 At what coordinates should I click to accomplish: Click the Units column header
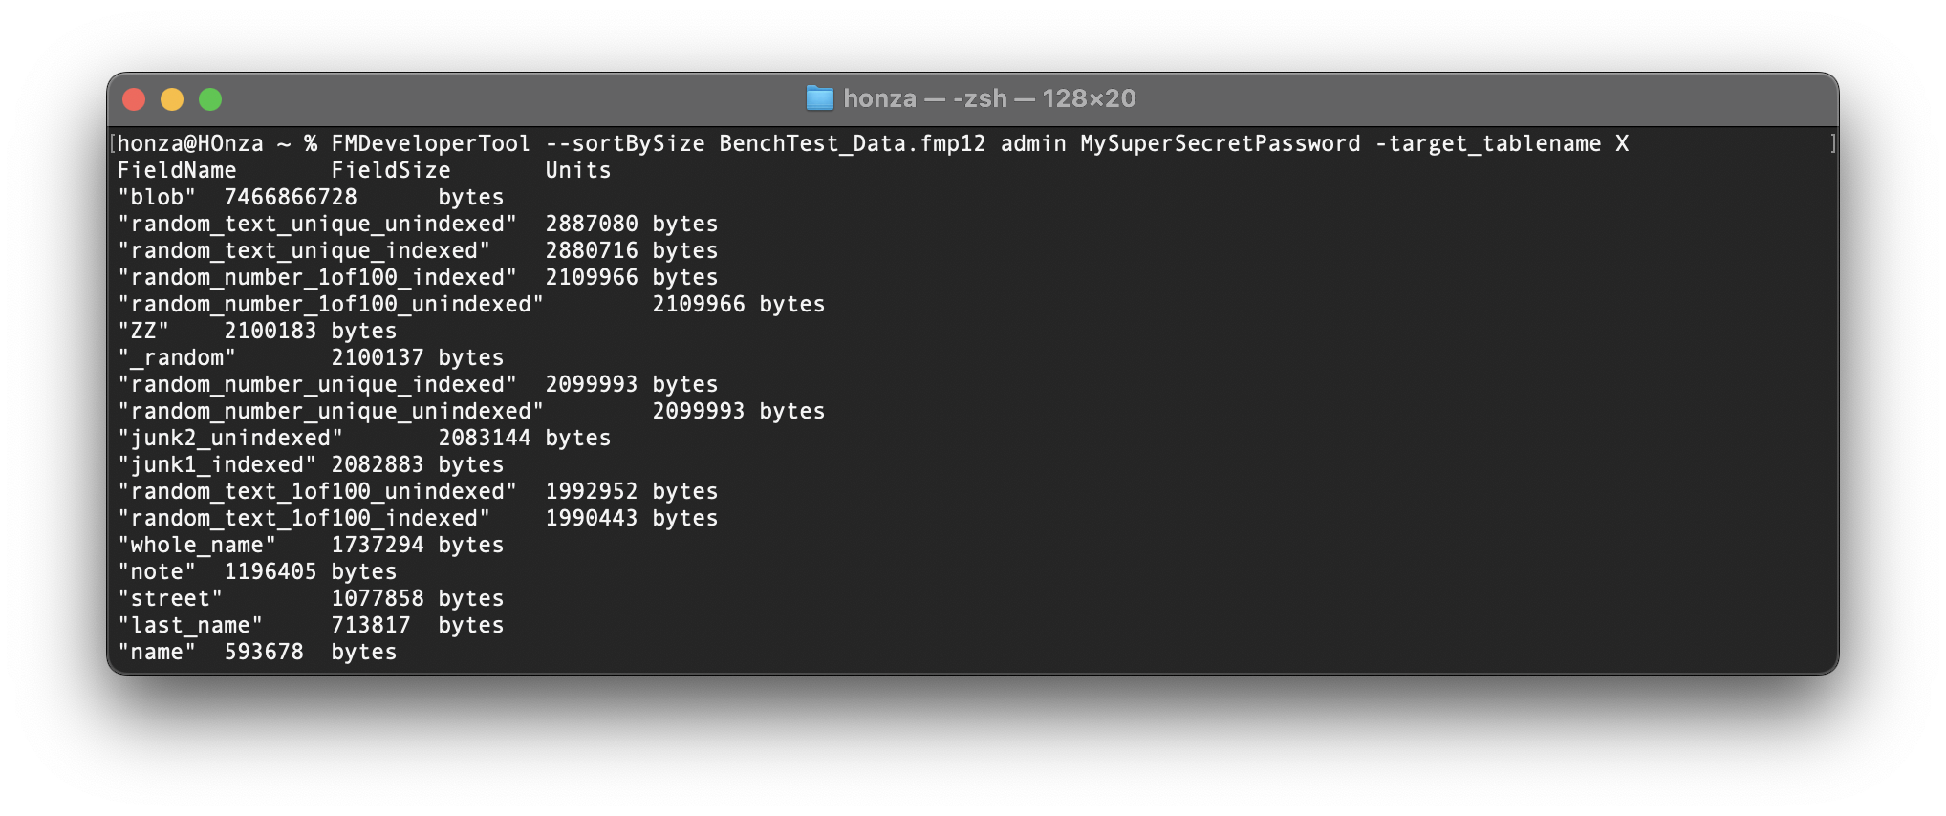[x=577, y=171]
